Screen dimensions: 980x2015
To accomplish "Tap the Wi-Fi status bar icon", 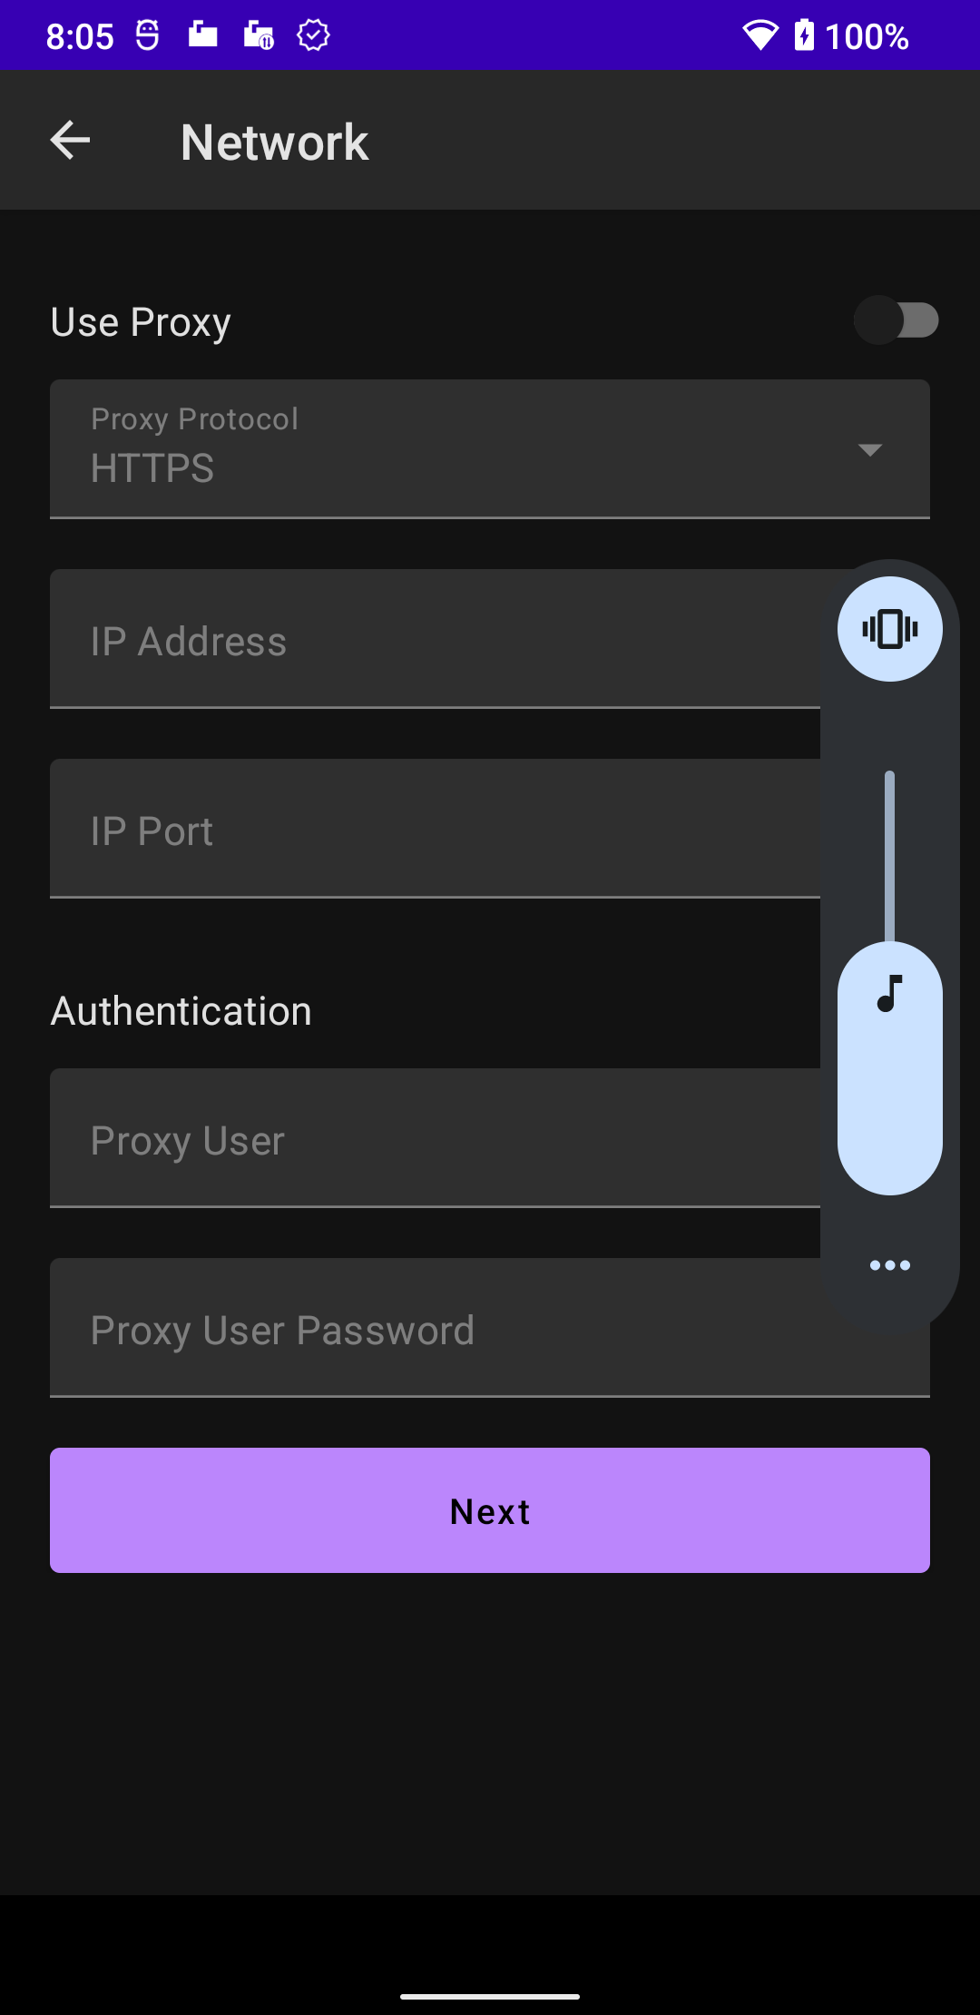I will click(759, 35).
